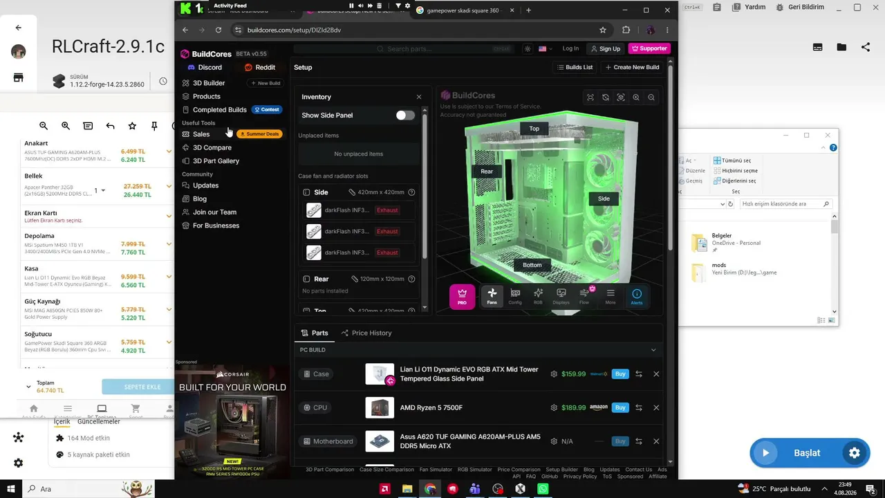The width and height of the screenshot is (885, 498).
Task: Open settings gear for the Case part
Action: click(554, 374)
